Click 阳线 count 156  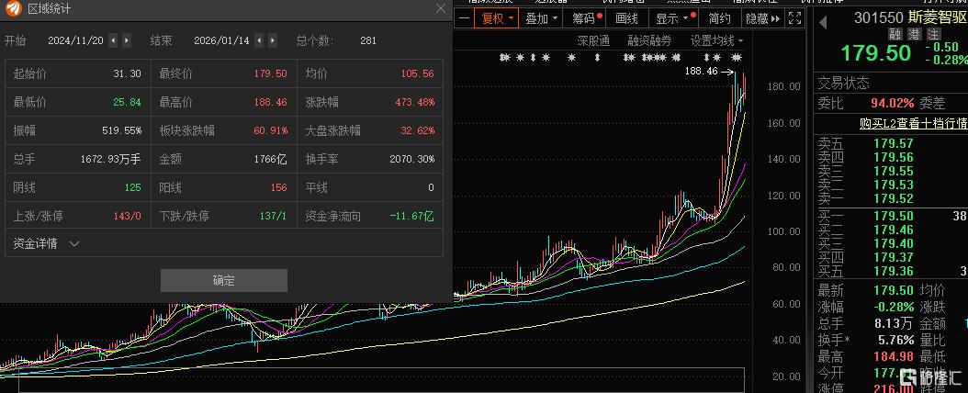pyautogui.click(x=278, y=187)
